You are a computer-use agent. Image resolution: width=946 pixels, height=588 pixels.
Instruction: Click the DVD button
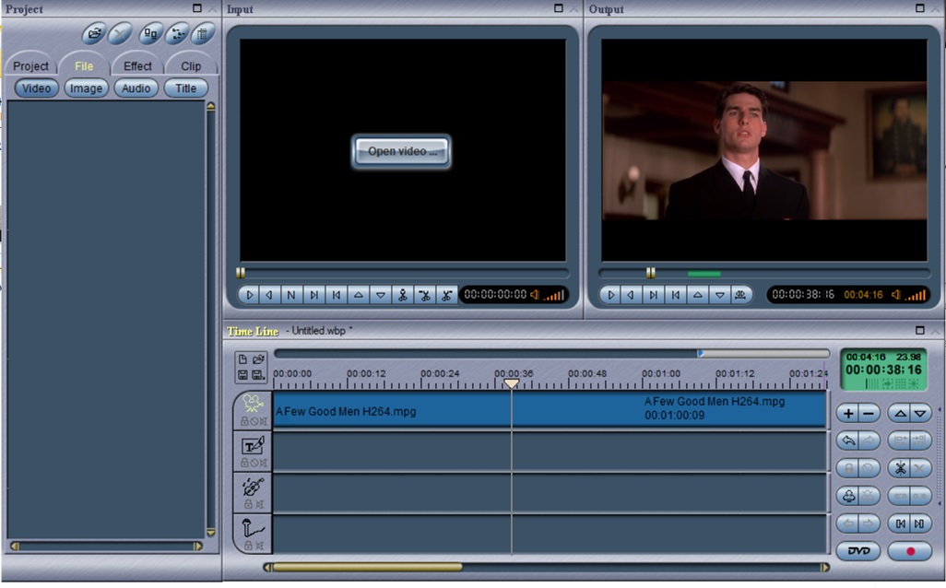tap(857, 550)
